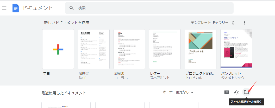The image size is (275, 108).
Task: Open the レター スペアミント template thumbnail
Action: tap(165, 49)
